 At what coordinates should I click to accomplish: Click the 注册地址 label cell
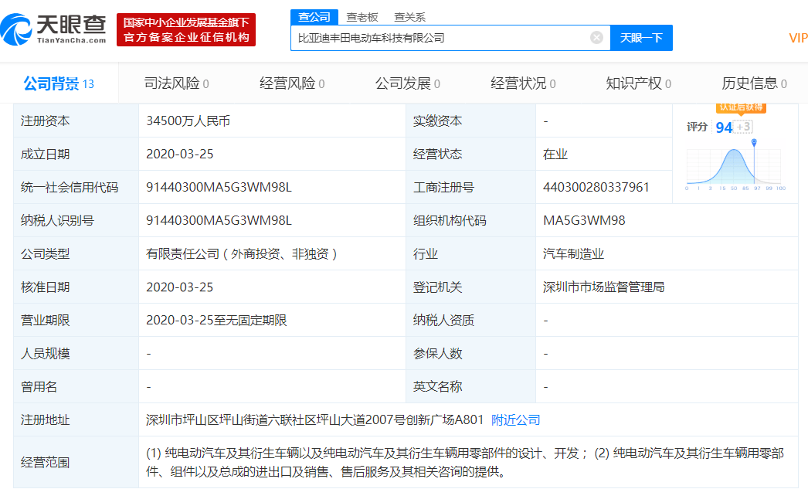pos(76,420)
